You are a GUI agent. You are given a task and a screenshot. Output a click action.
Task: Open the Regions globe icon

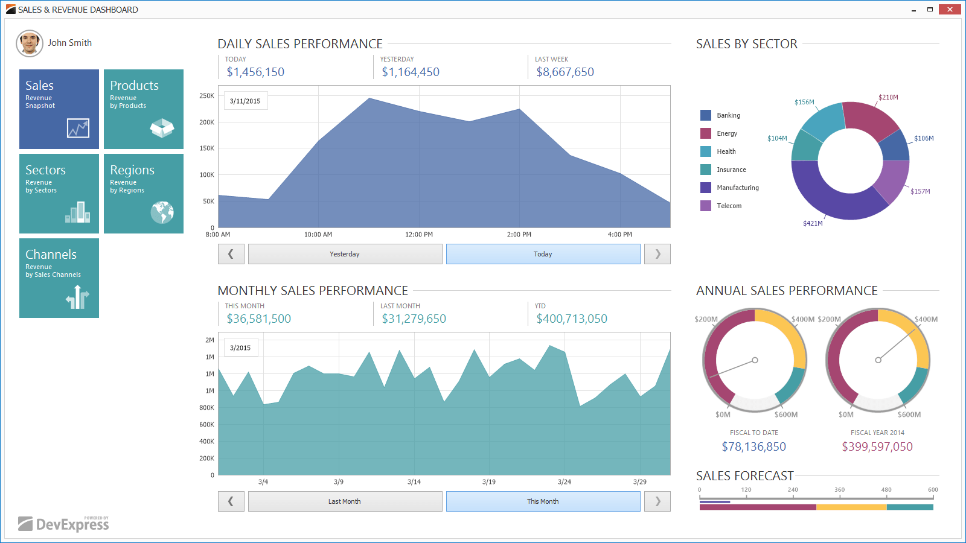point(162,212)
